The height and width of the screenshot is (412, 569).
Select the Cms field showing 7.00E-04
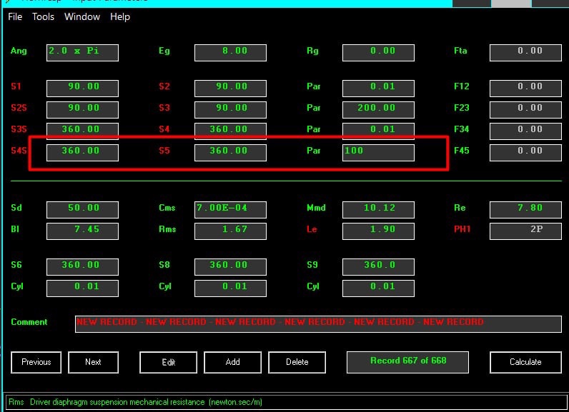230,210
